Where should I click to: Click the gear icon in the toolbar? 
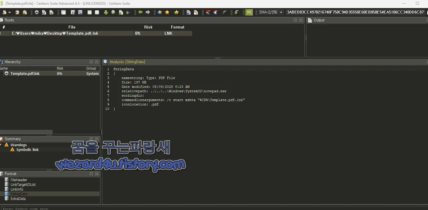coord(36,12)
